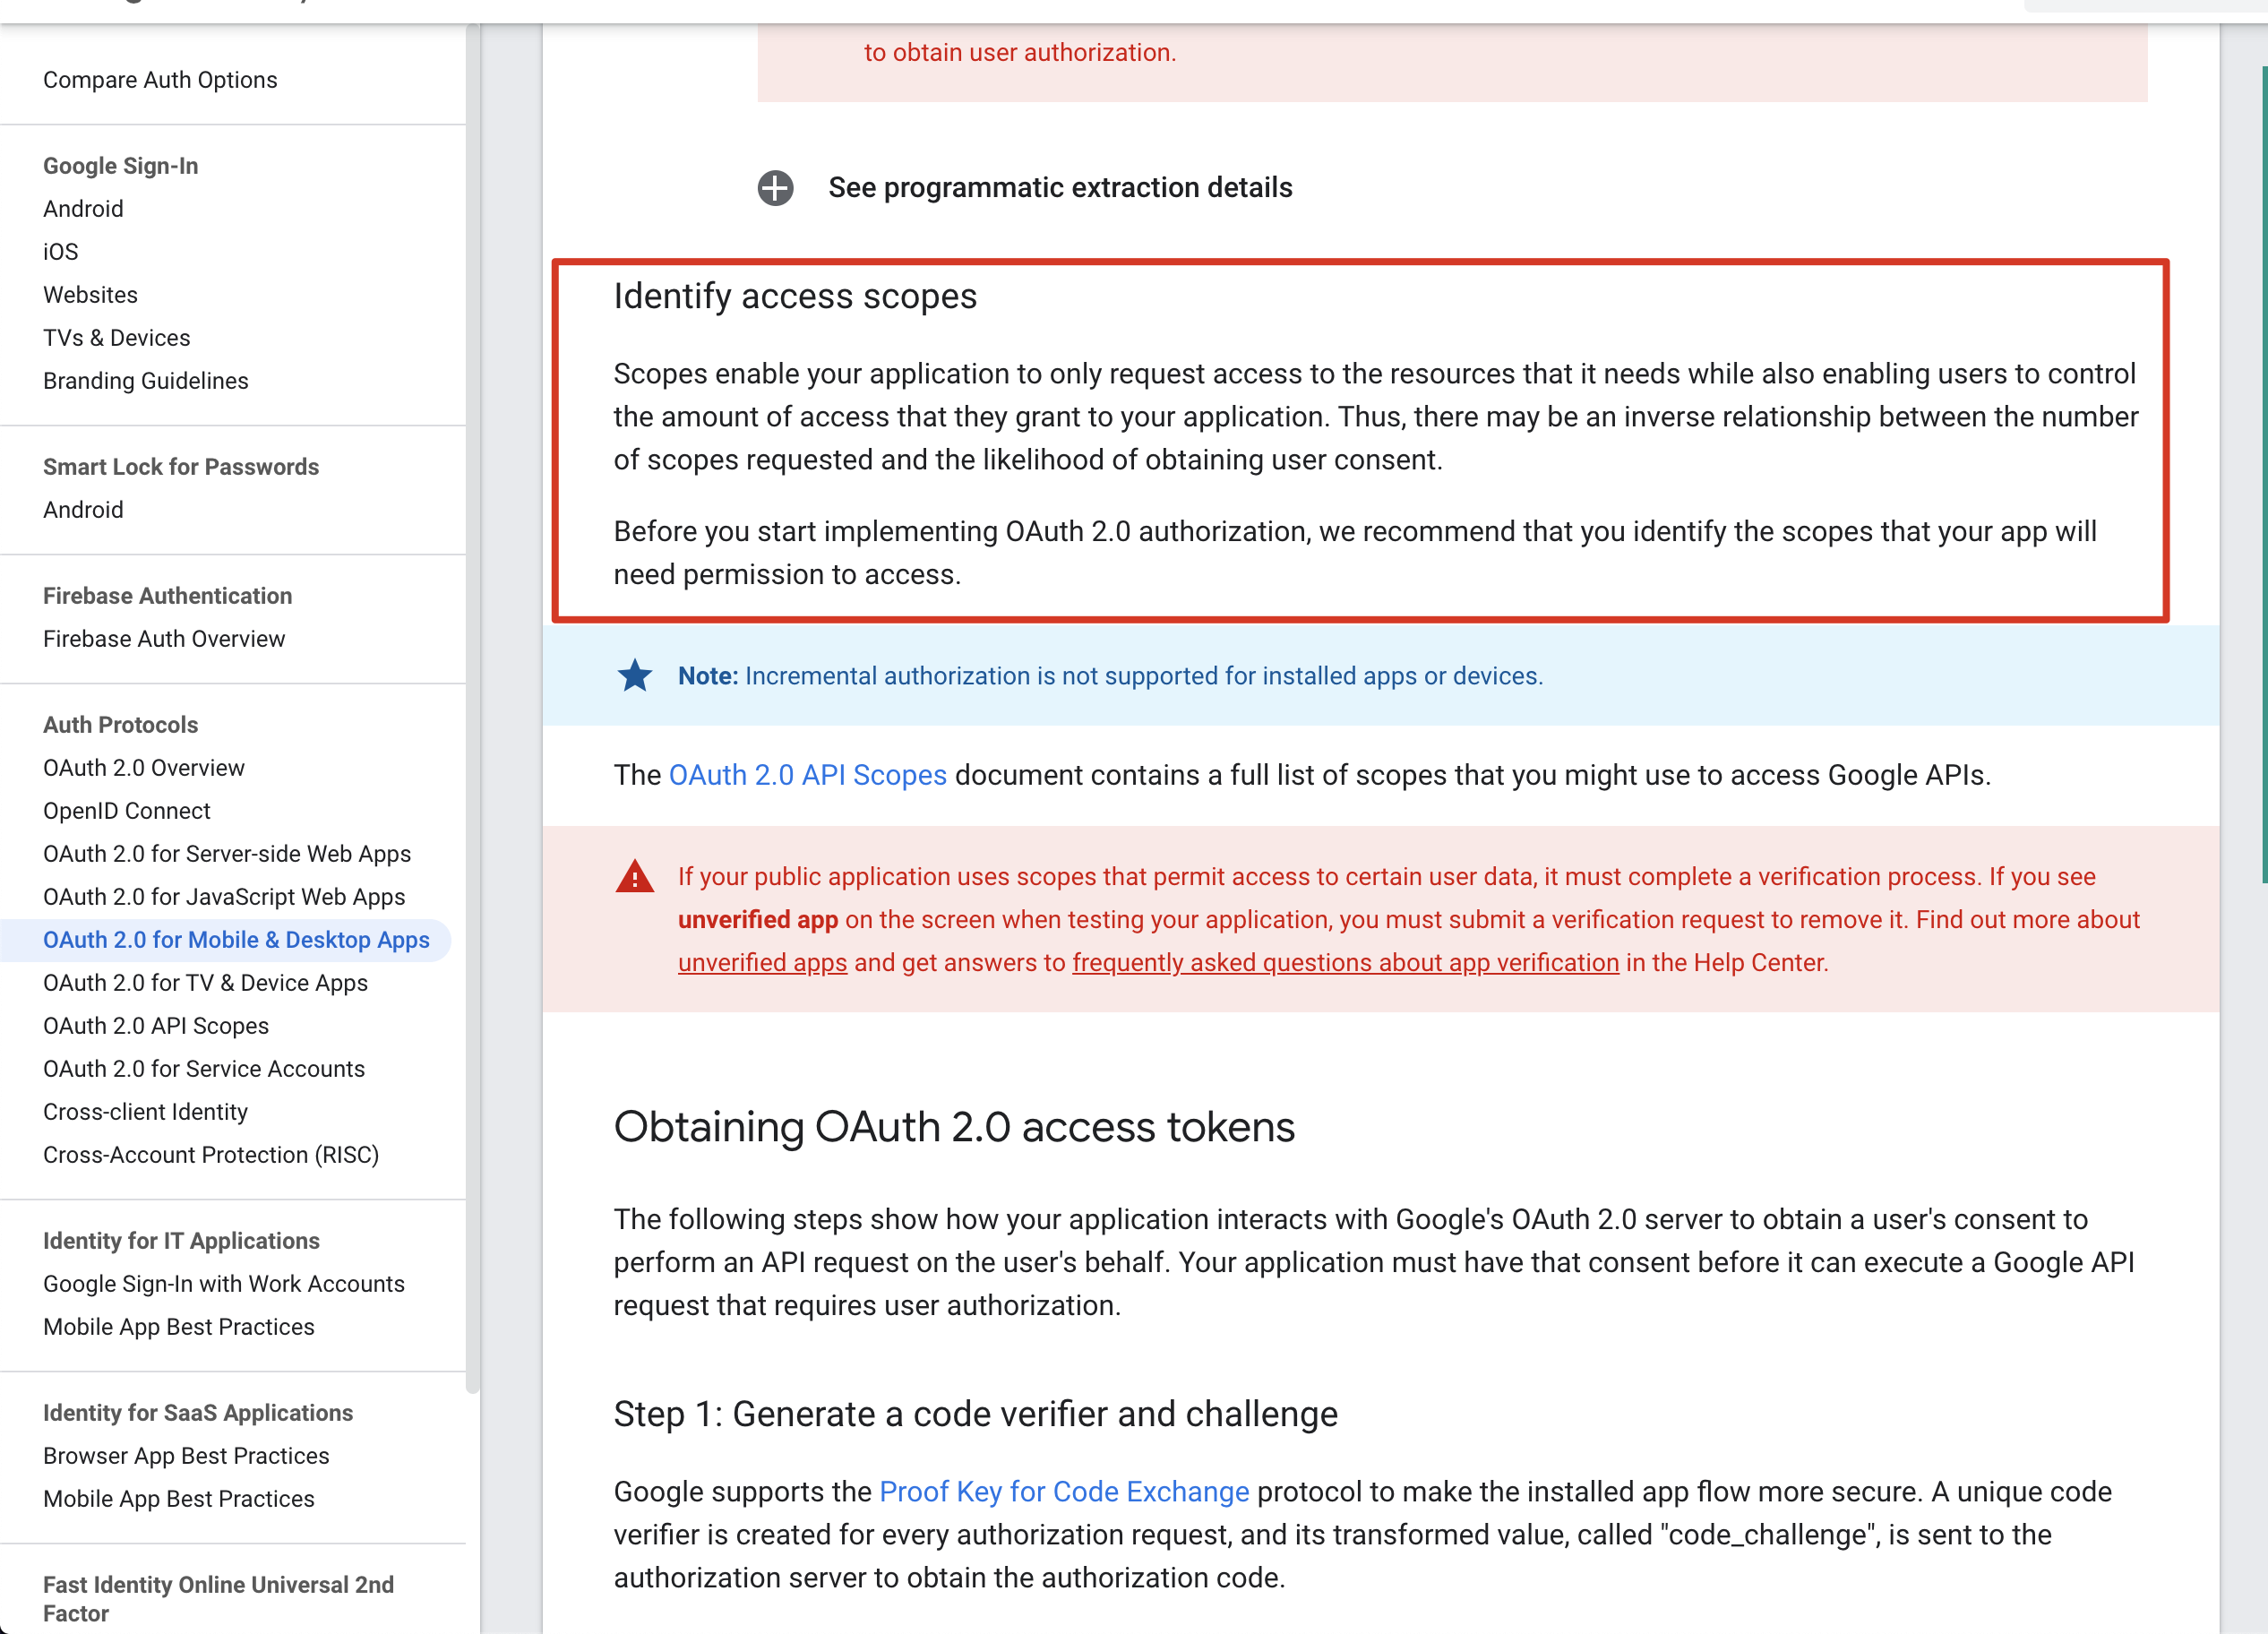Open OAuth 2.0 for Mobile & Desktop Apps
Screen dimensions: 2268x1634
(236, 940)
